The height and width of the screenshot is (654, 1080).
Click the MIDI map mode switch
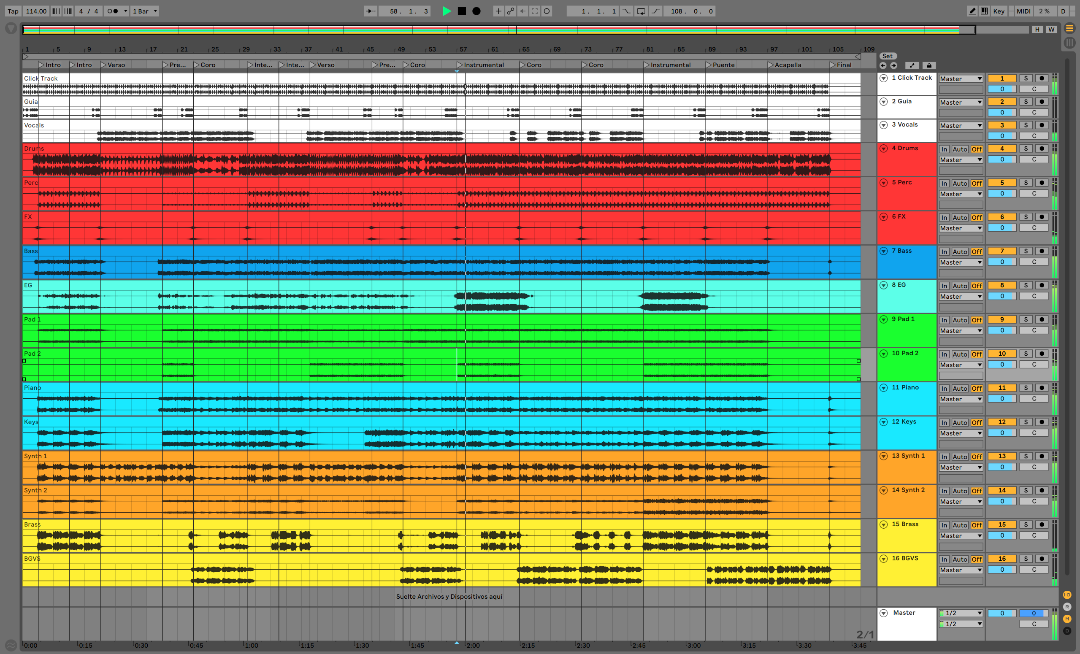click(1023, 11)
